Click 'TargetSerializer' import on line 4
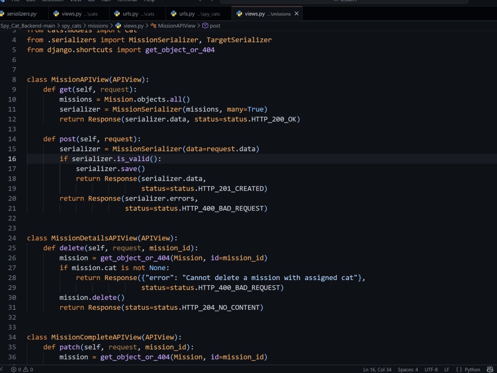This screenshot has height=373, width=497. 239,40
